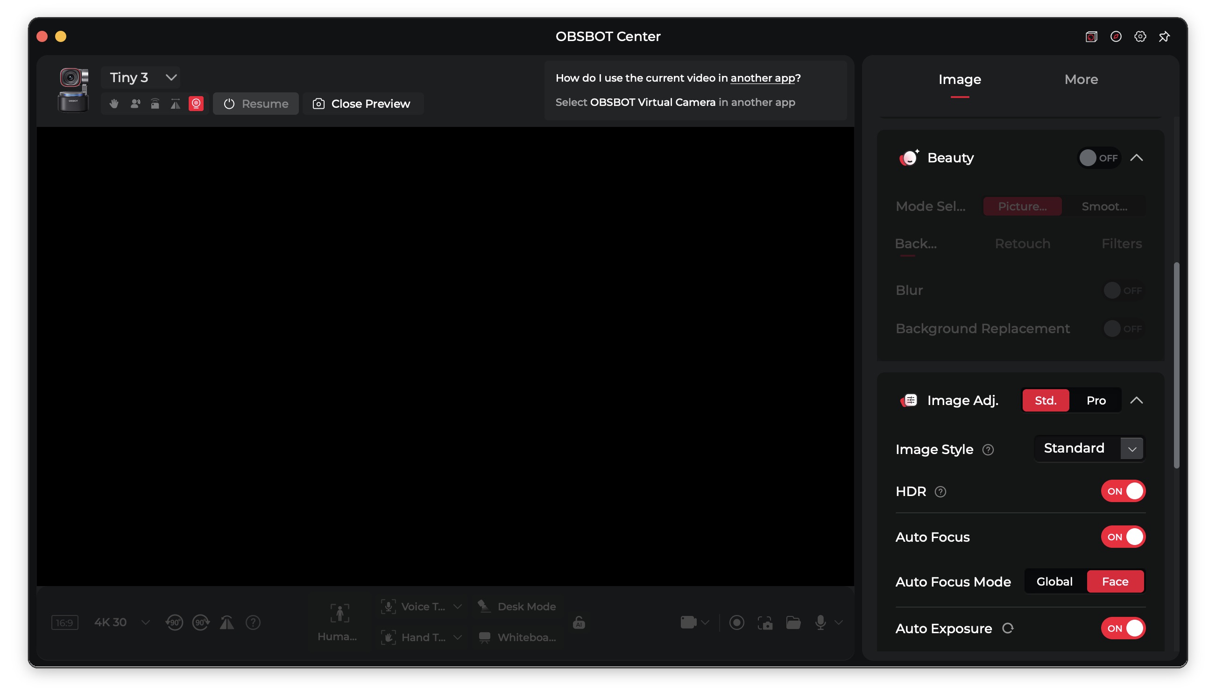Turn off Auto Exposure toggle
The height and width of the screenshot is (699, 1216).
click(1123, 628)
